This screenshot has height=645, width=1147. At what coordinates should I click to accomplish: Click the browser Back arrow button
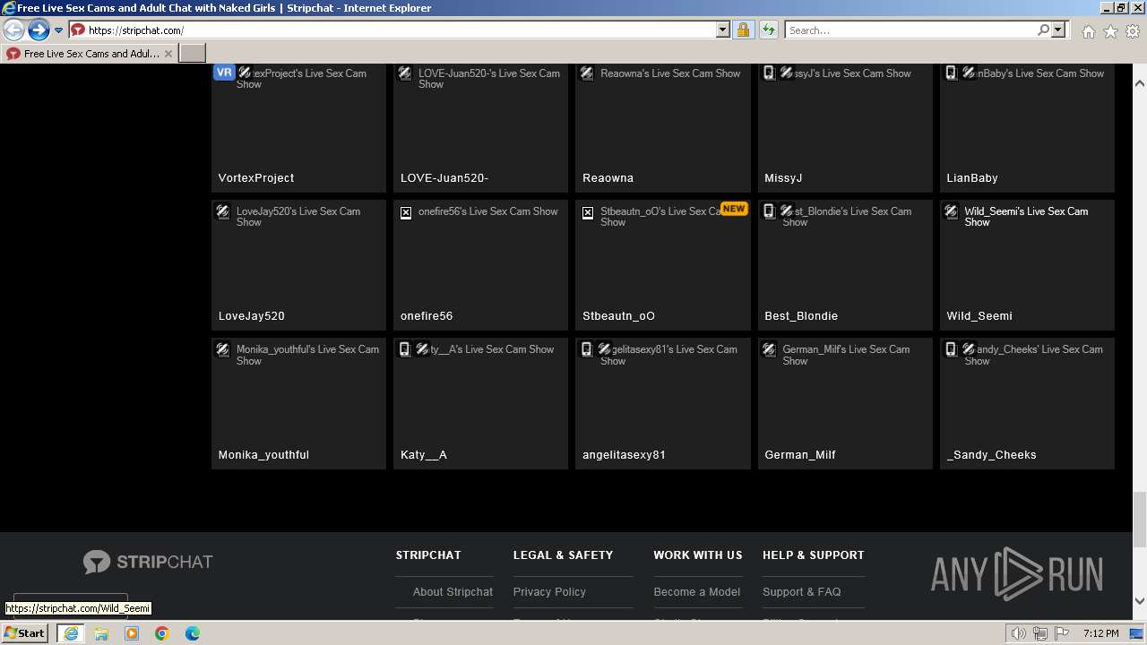point(13,30)
